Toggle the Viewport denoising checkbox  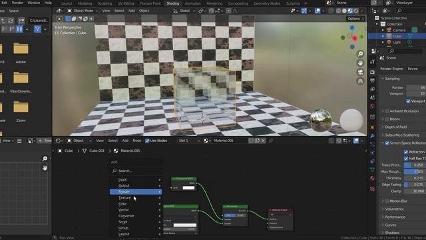pos(408,101)
